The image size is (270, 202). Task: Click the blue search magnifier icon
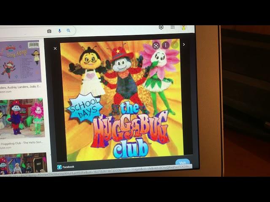[x=68, y=31]
